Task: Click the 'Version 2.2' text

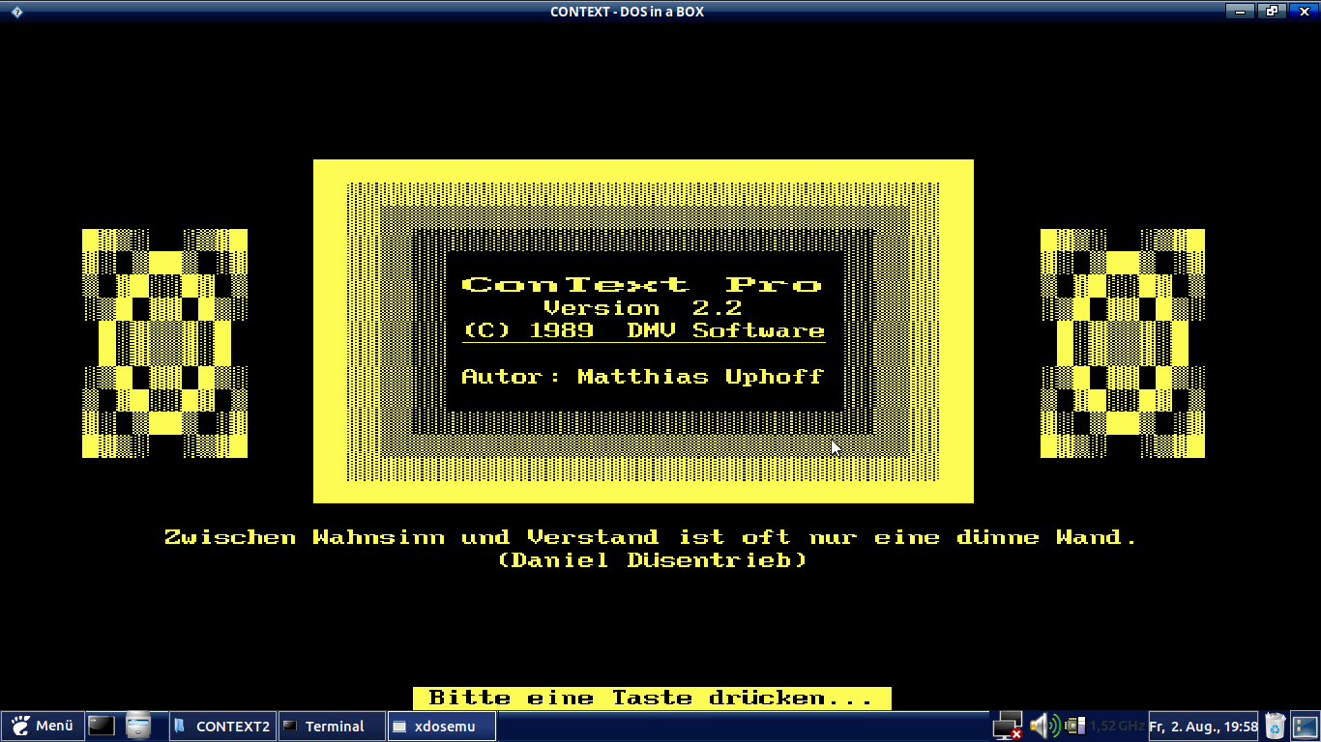Action: click(x=643, y=308)
